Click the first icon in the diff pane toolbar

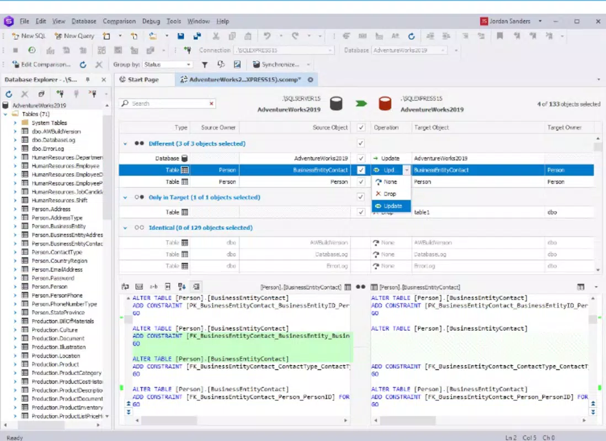click(125, 287)
